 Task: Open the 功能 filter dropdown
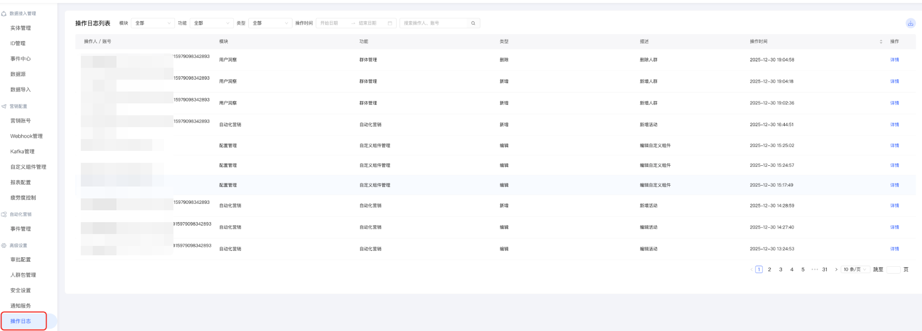[212, 23]
